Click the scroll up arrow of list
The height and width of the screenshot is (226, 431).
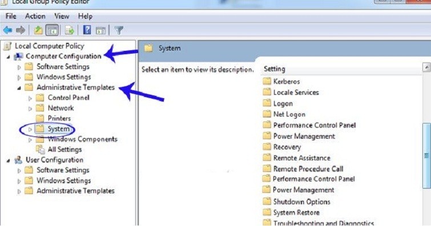tap(426, 67)
